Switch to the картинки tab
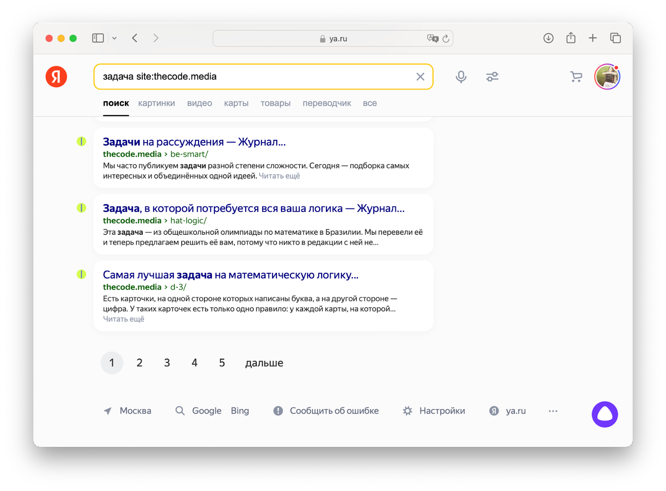 pos(157,103)
